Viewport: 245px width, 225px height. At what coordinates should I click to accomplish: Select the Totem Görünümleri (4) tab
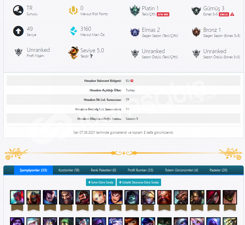point(181,170)
